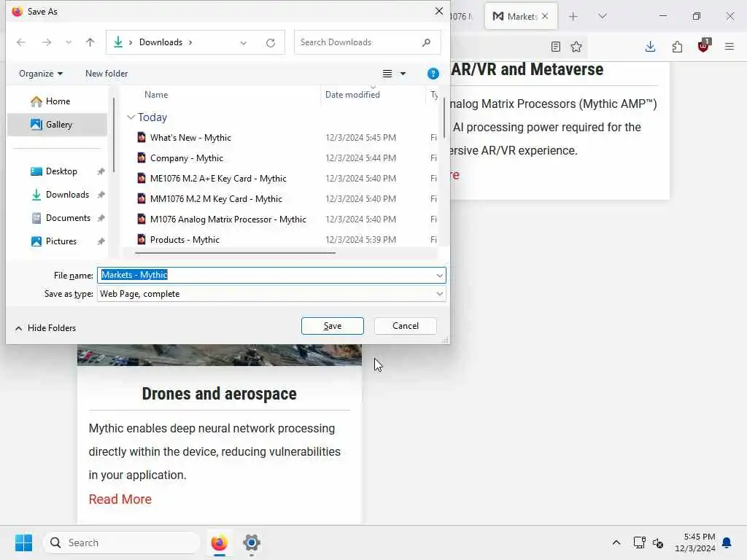Click the search magnifier icon

(x=426, y=42)
